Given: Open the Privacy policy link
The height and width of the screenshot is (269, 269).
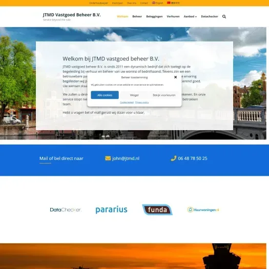Looking at the screenshot, I should (x=142, y=102).
